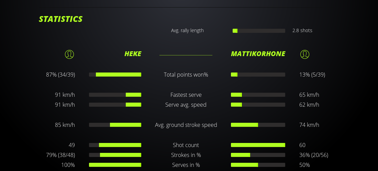Click HEKE's Avg. ground stroke speed bar
The width and height of the screenshot is (378, 171).
(x=115, y=125)
